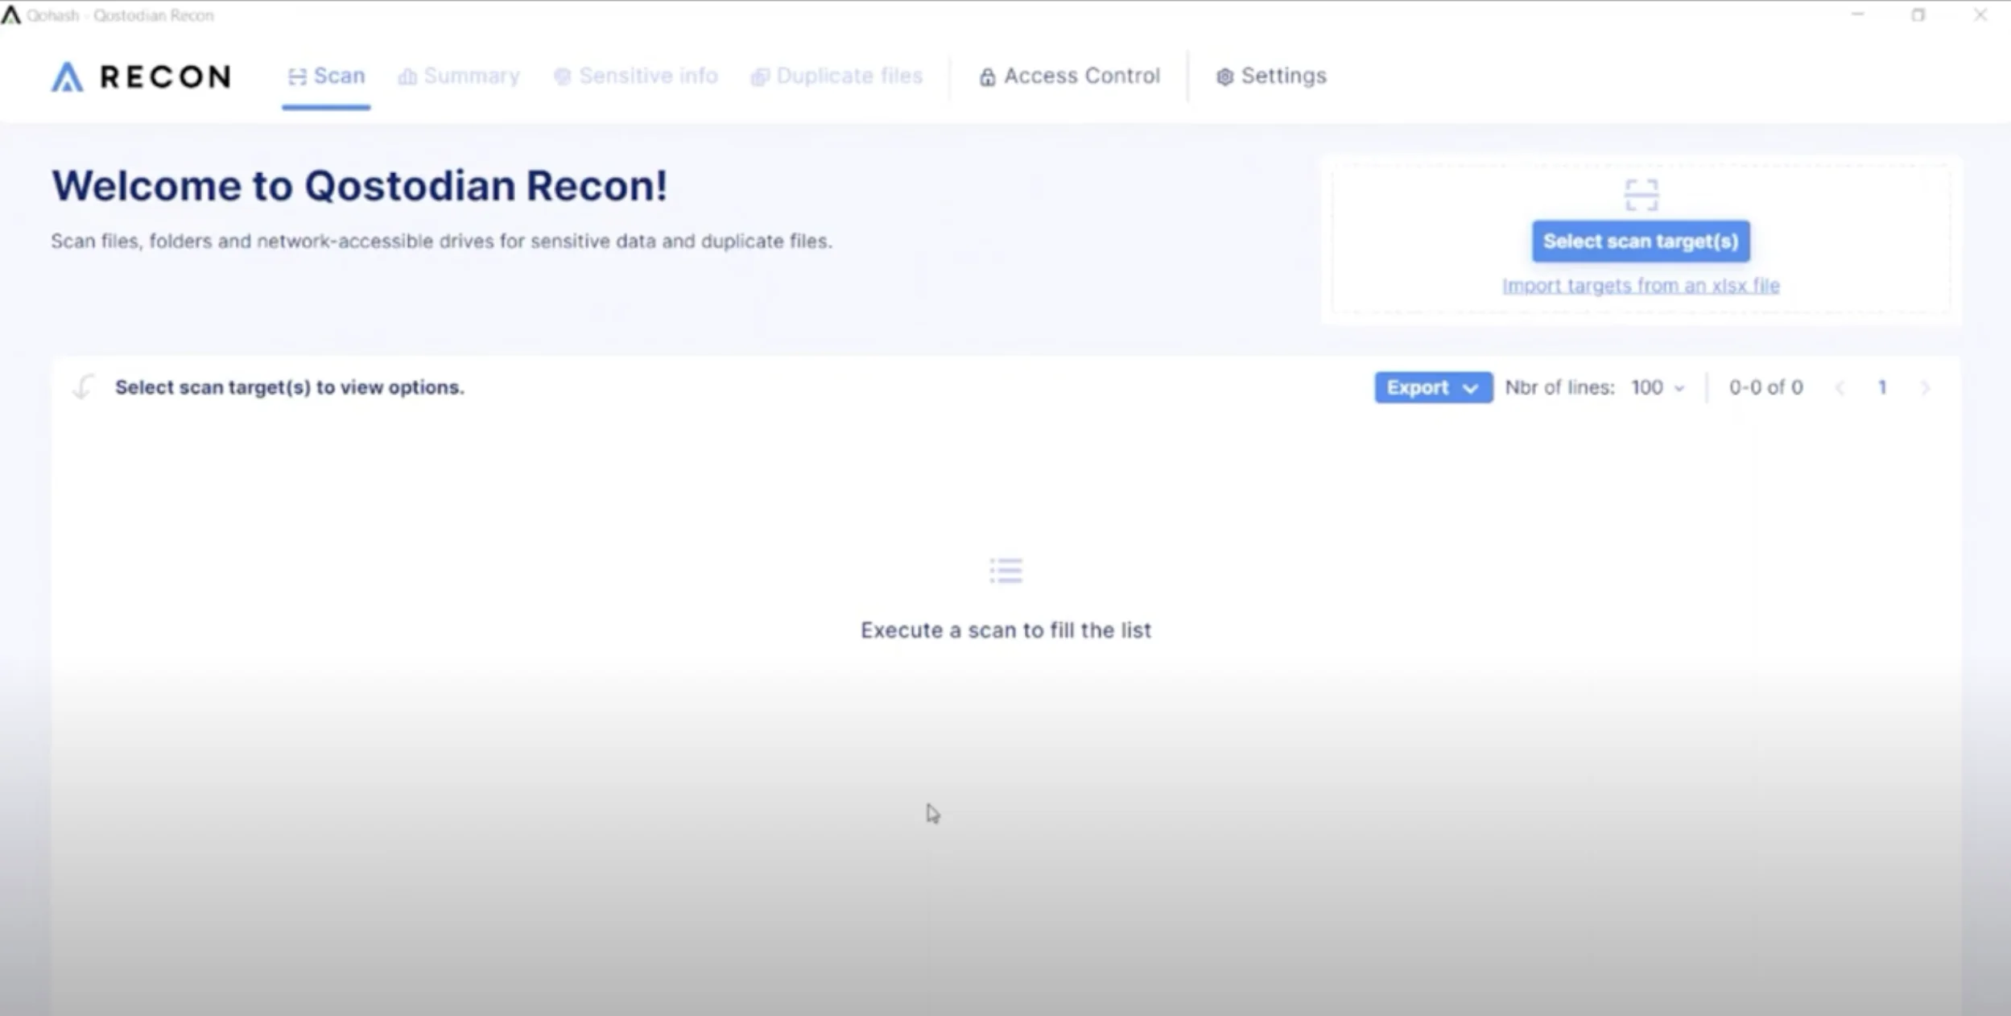Viewport: 2011px width, 1016px height.
Task: Change the Nbr of lines 100 dropdown
Action: [x=1658, y=388]
